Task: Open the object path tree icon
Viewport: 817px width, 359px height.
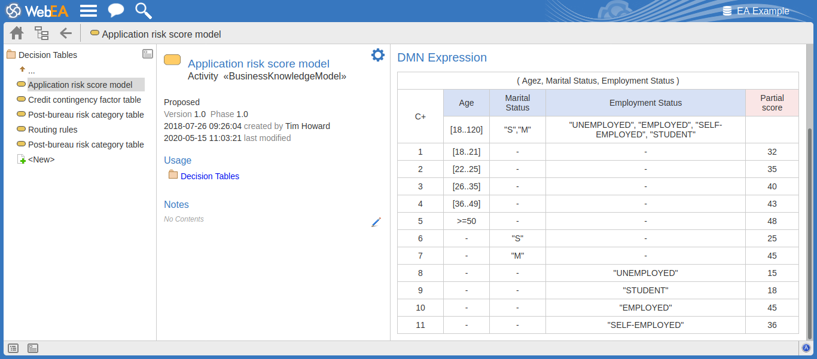Action: (41, 33)
